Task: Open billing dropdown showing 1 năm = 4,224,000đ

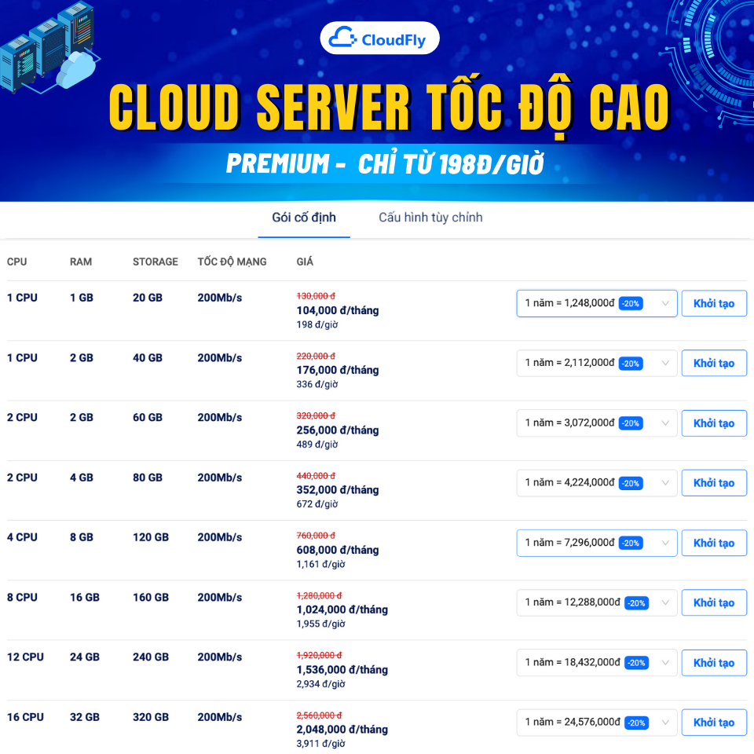Action: click(x=597, y=483)
